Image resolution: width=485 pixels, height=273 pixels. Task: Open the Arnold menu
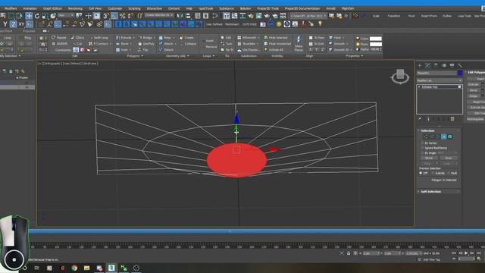click(x=330, y=8)
